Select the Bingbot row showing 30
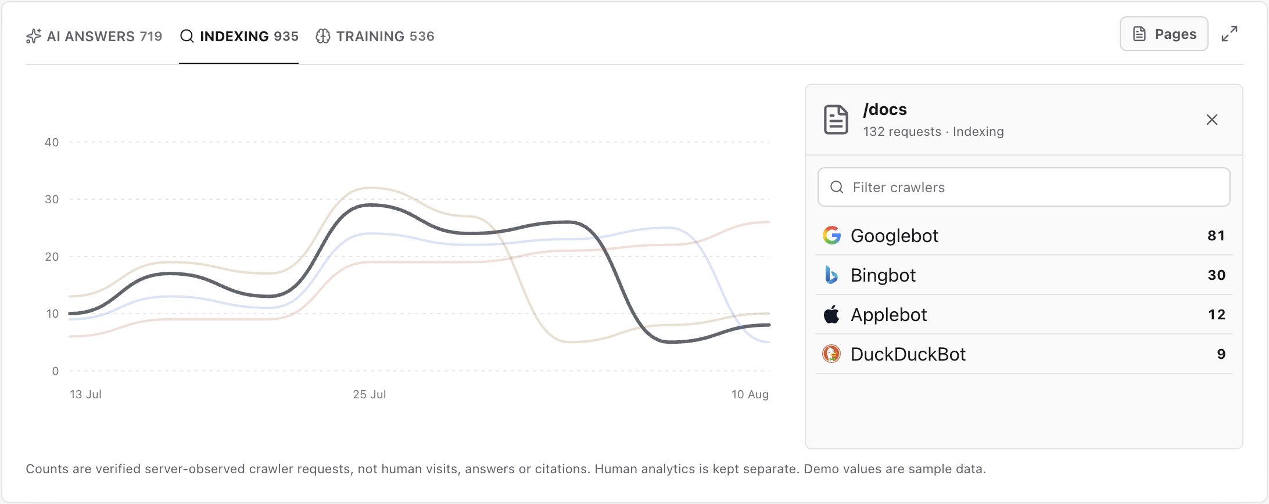 click(x=1024, y=275)
